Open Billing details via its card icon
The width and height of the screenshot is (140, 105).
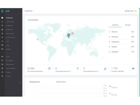pos(2,64)
